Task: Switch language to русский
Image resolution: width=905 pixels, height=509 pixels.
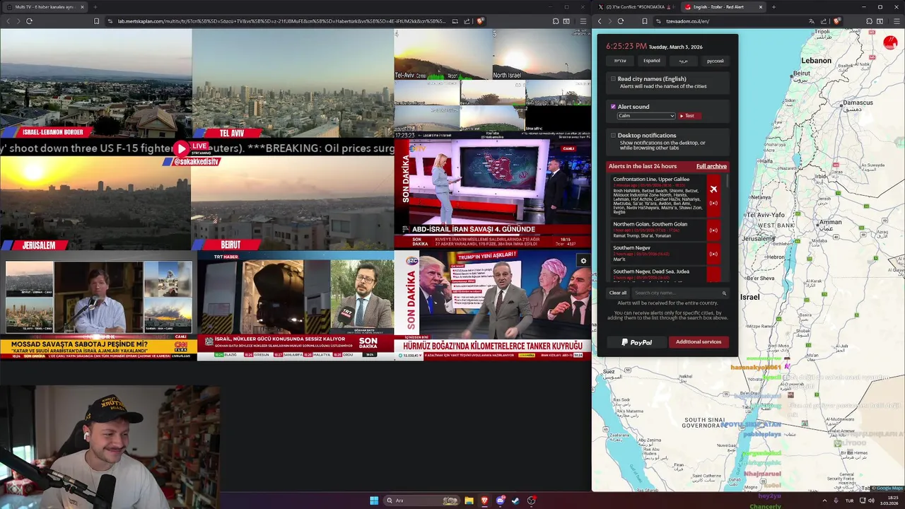Action: pos(715,61)
